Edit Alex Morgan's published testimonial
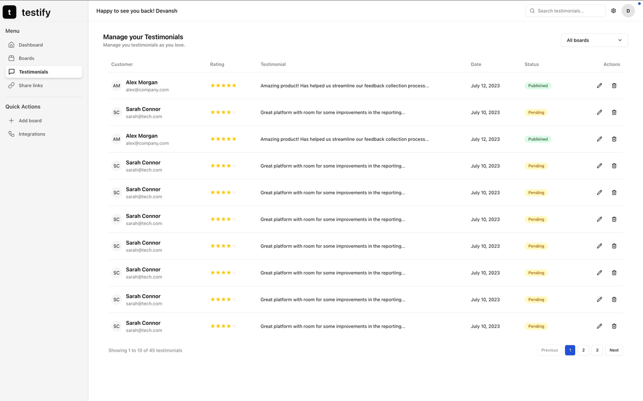 click(x=600, y=86)
